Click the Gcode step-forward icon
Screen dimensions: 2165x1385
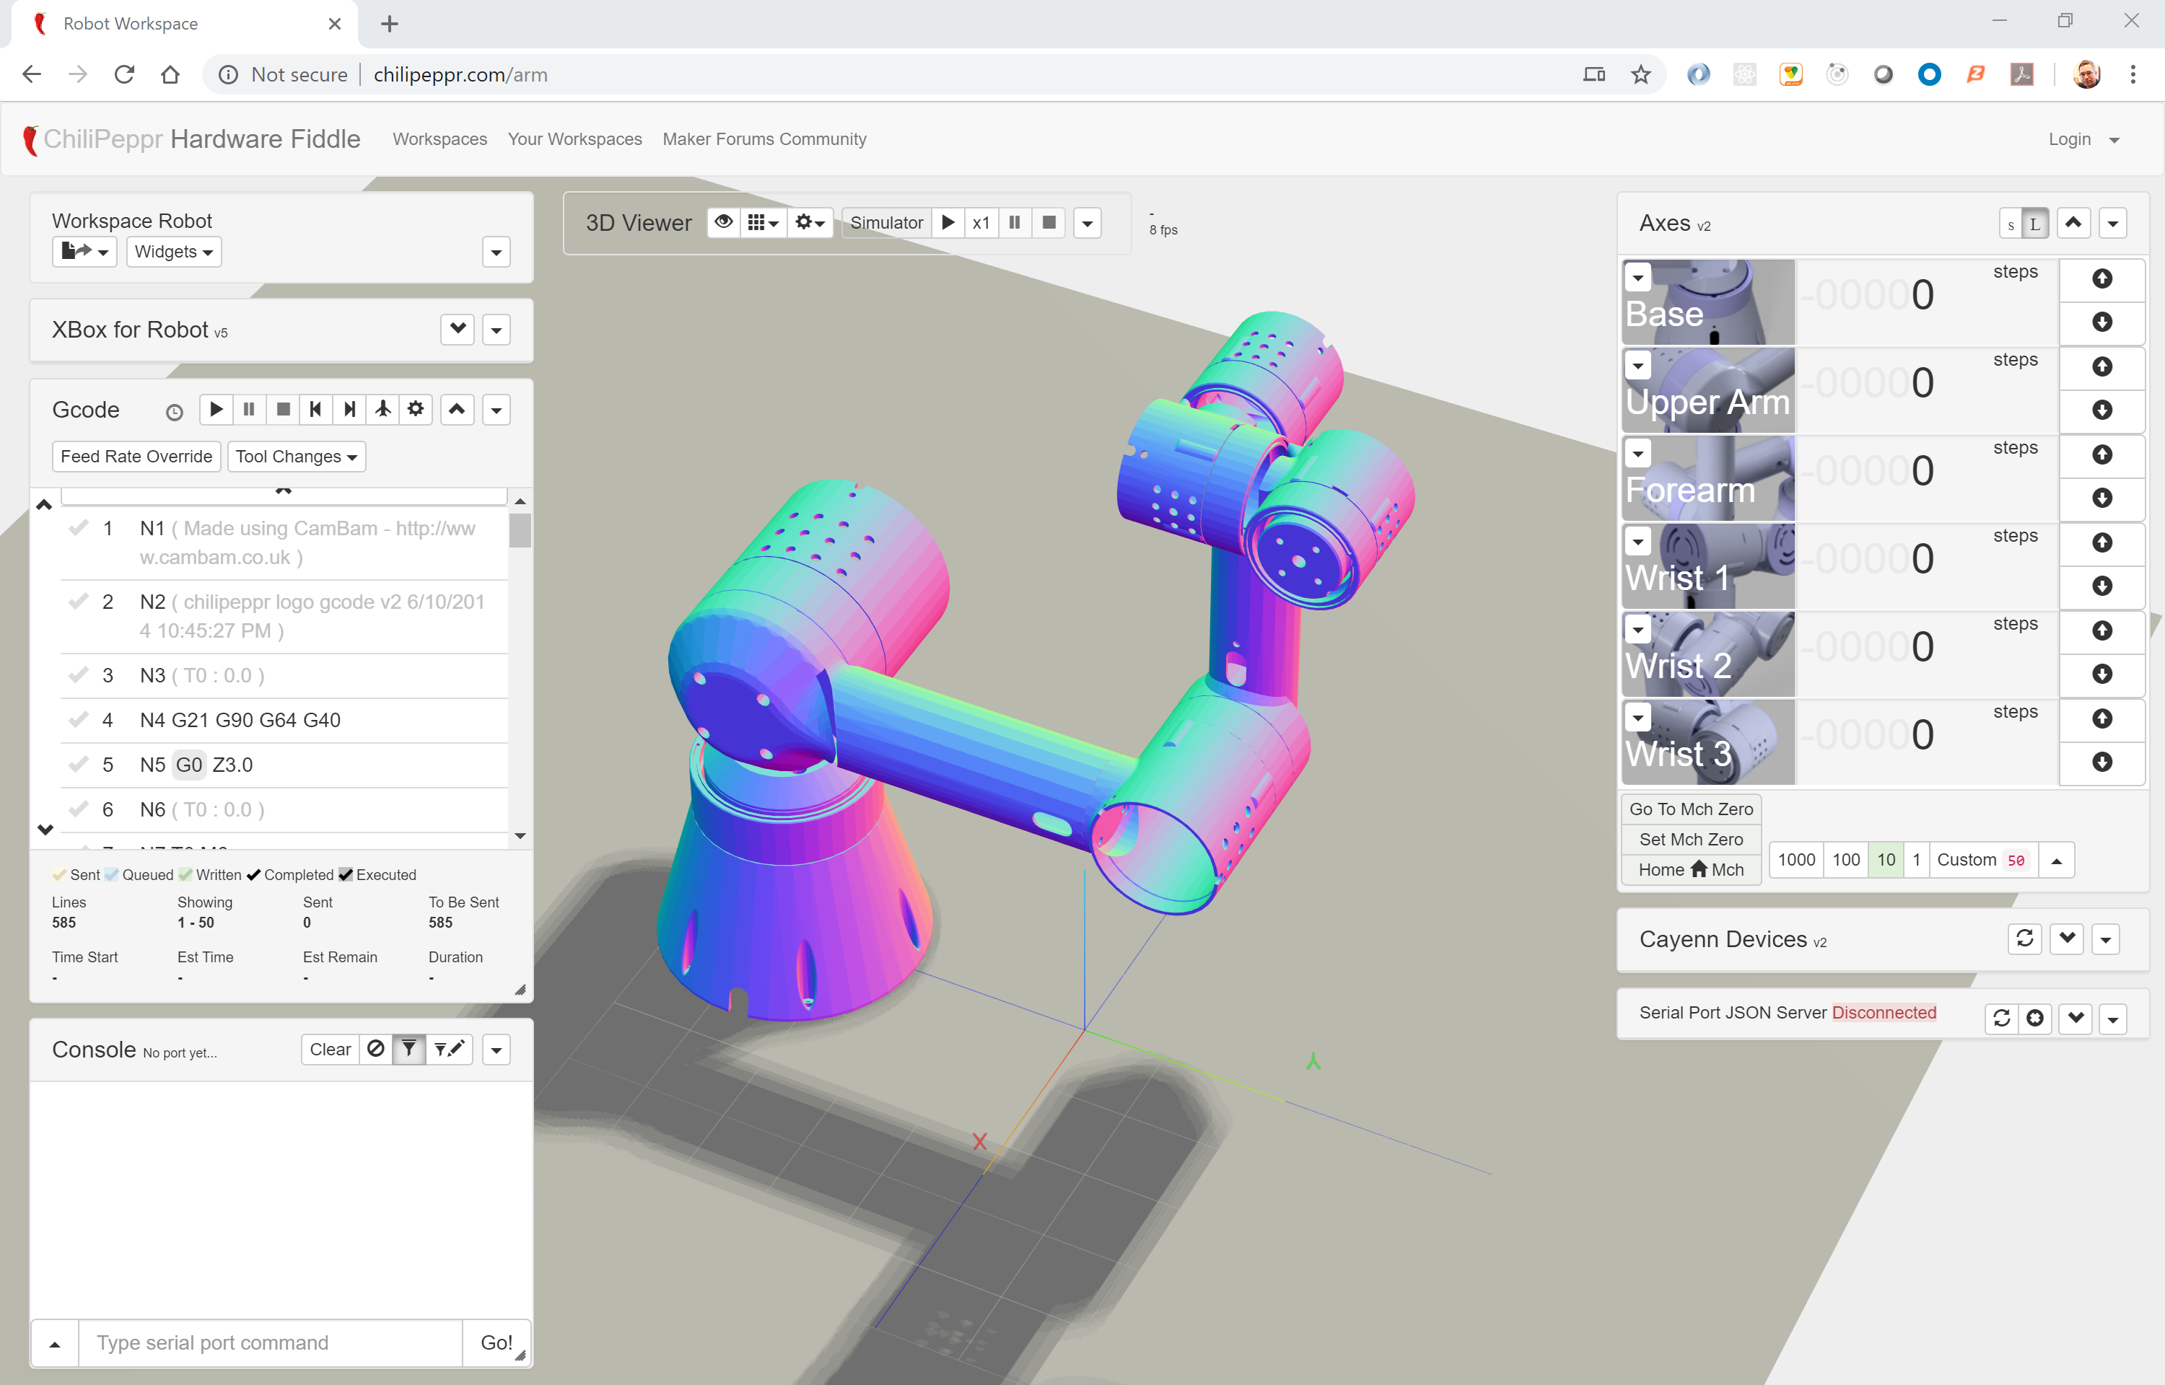pos(349,409)
